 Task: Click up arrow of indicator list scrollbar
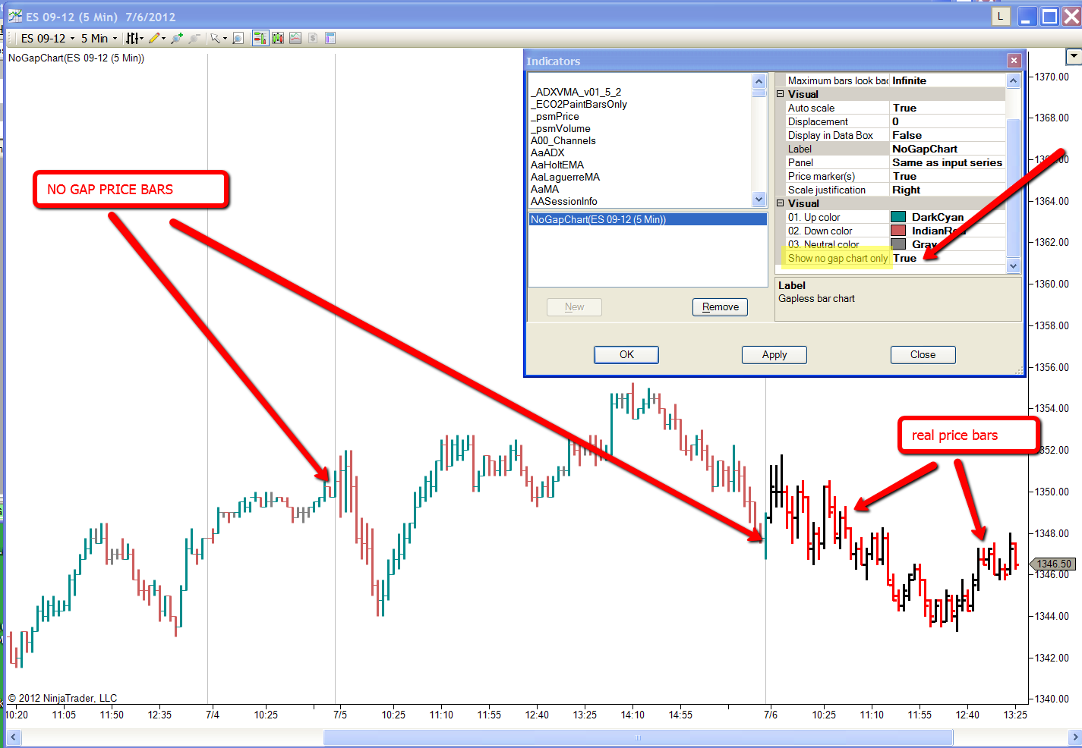(x=759, y=81)
